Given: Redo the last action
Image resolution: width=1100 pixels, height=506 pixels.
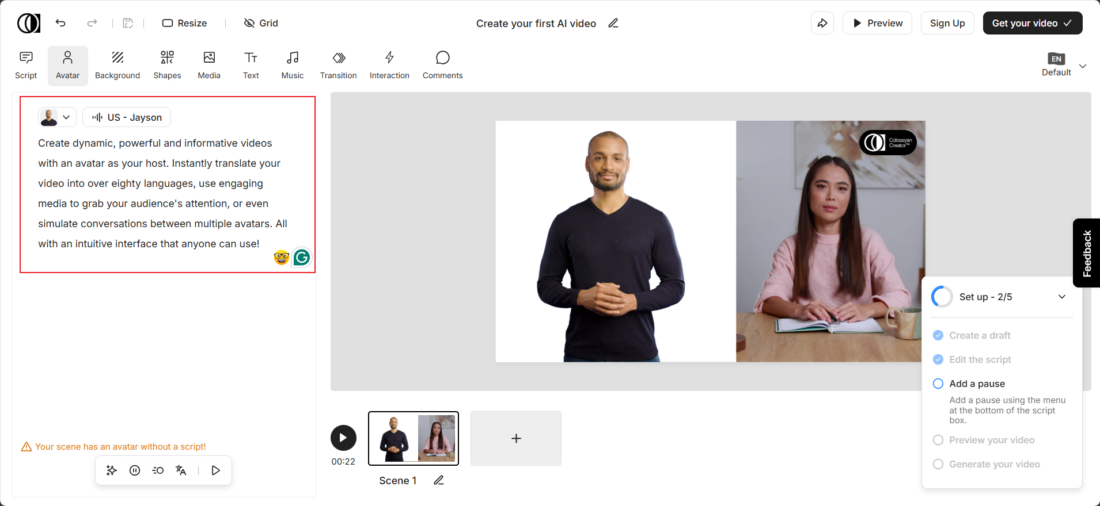Looking at the screenshot, I should (x=92, y=23).
